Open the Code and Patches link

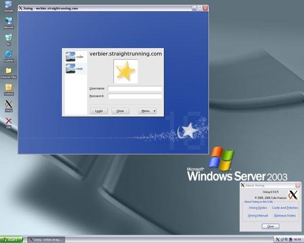(285, 208)
